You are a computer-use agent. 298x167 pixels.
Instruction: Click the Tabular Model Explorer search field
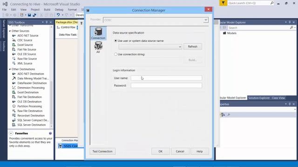click(x=258, y=28)
